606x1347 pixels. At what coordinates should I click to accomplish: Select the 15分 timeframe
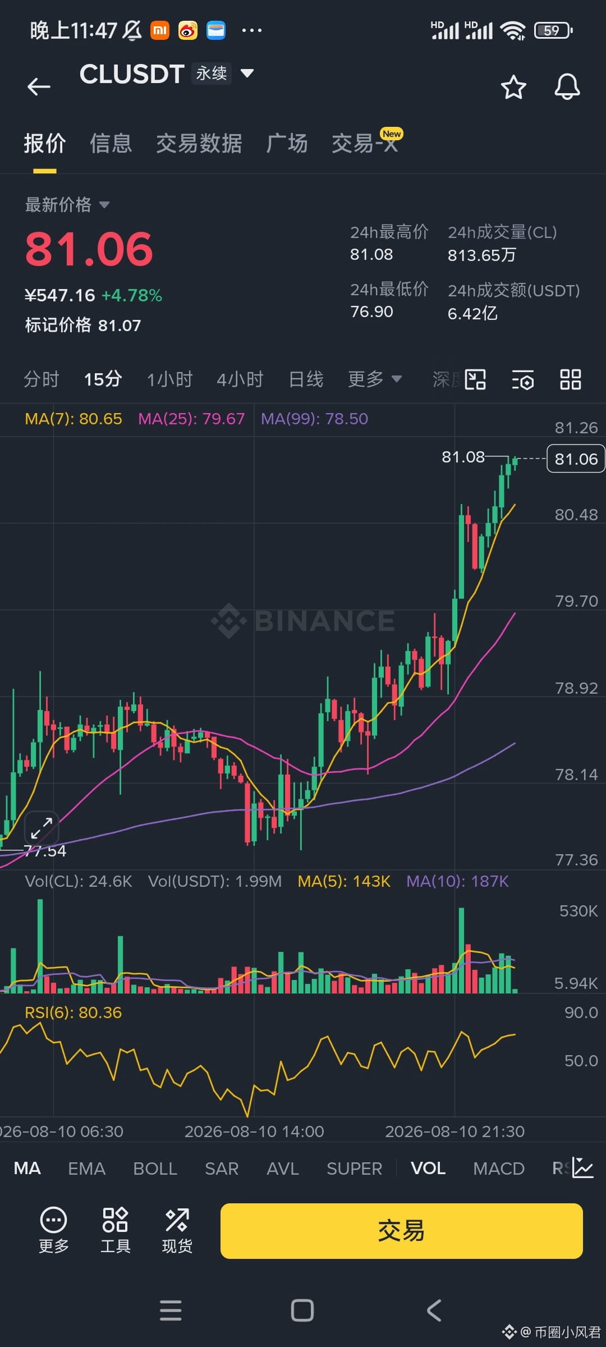(x=103, y=379)
